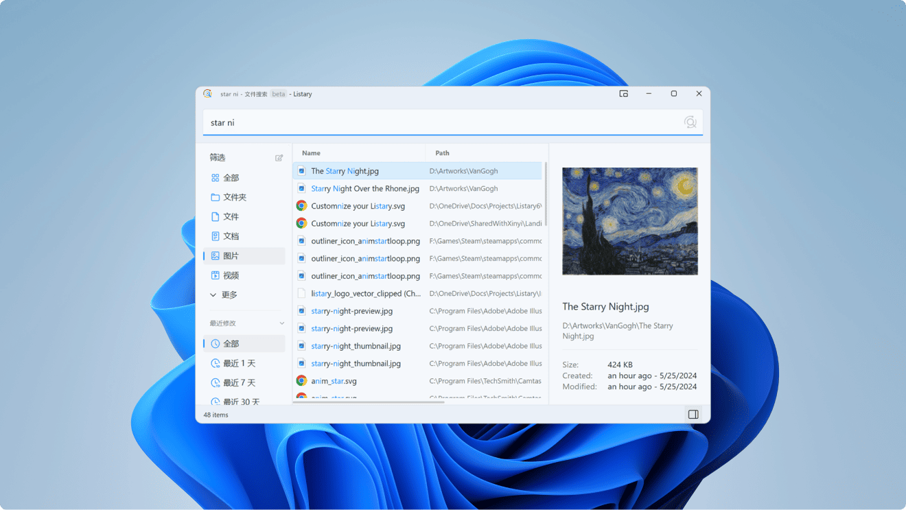
Task: Filter by 最近 7 天 clock icon
Action: point(216,383)
